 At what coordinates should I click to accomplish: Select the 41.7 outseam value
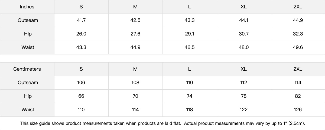click(x=81, y=20)
